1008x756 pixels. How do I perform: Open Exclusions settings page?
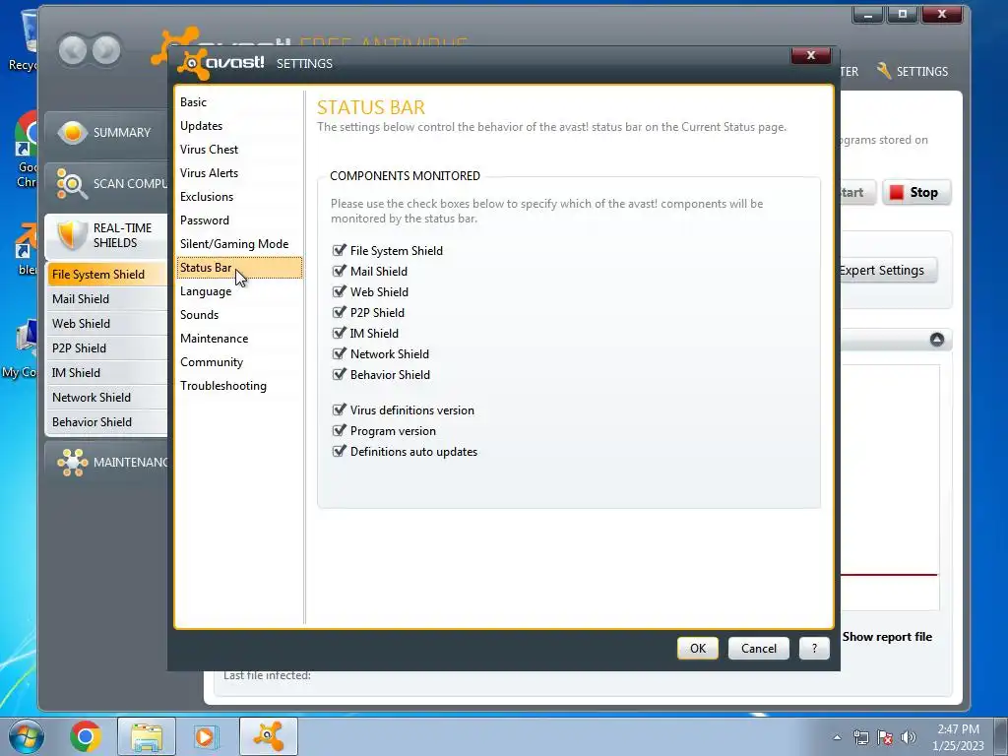(x=239, y=197)
